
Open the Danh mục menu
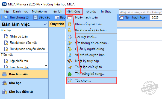tap(20, 11)
